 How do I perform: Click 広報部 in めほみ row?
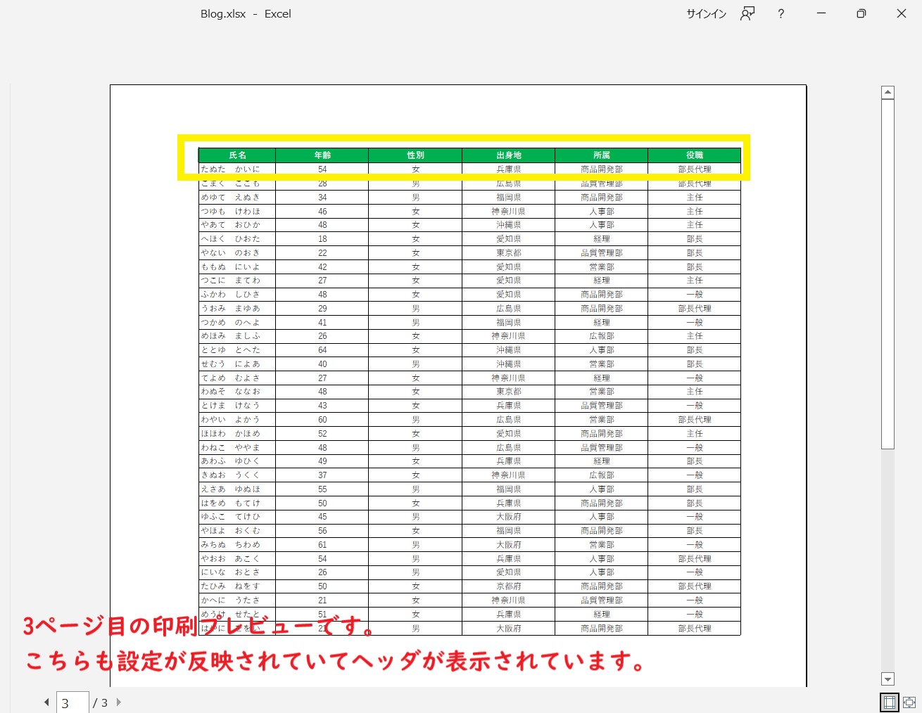coord(601,336)
